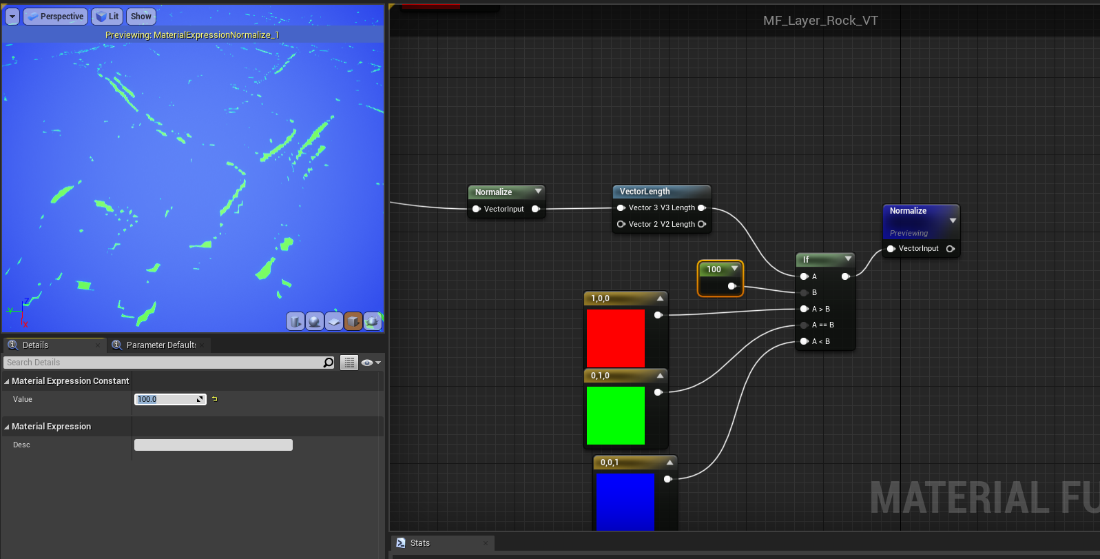Viewport: 1100px width, 559px height.
Task: Open the property matrix grid view
Action: (350, 363)
